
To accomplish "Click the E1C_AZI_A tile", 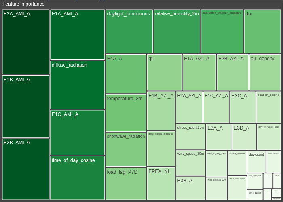I will (216, 107).
